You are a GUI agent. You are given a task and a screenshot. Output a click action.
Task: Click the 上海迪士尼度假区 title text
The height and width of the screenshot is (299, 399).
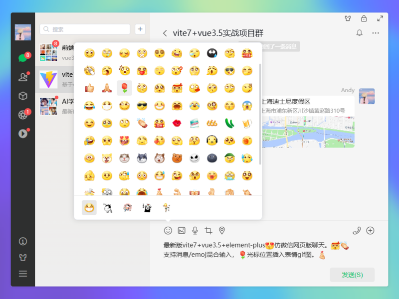286,102
